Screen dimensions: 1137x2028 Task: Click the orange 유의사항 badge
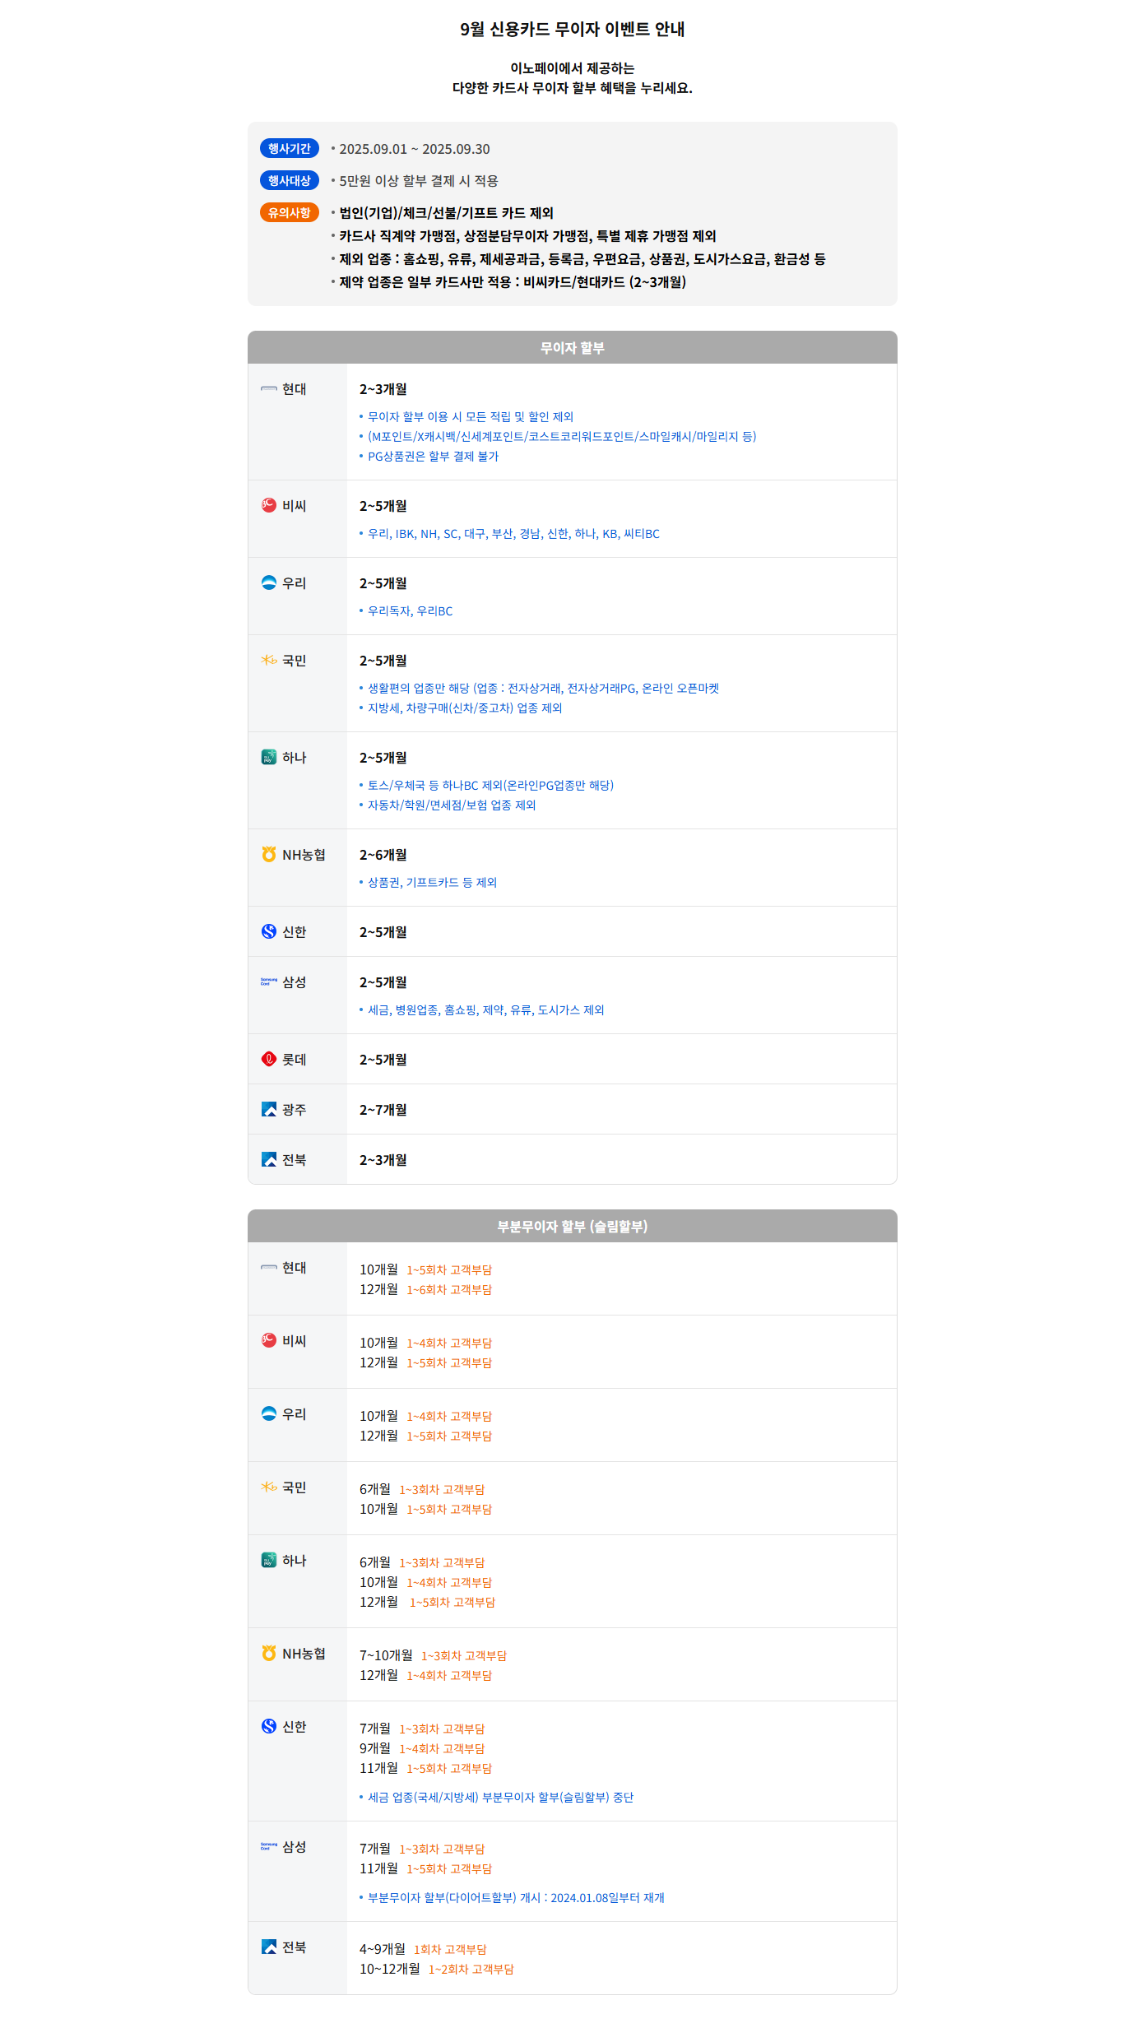(x=290, y=212)
